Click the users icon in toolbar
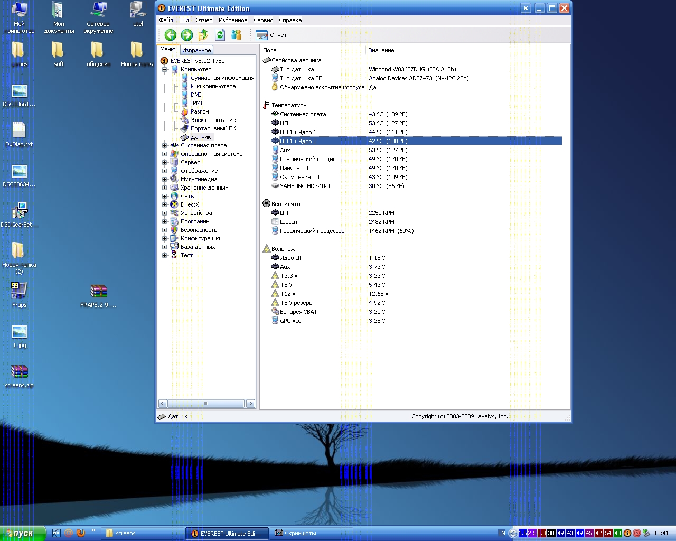The width and height of the screenshot is (676, 541). (x=237, y=35)
